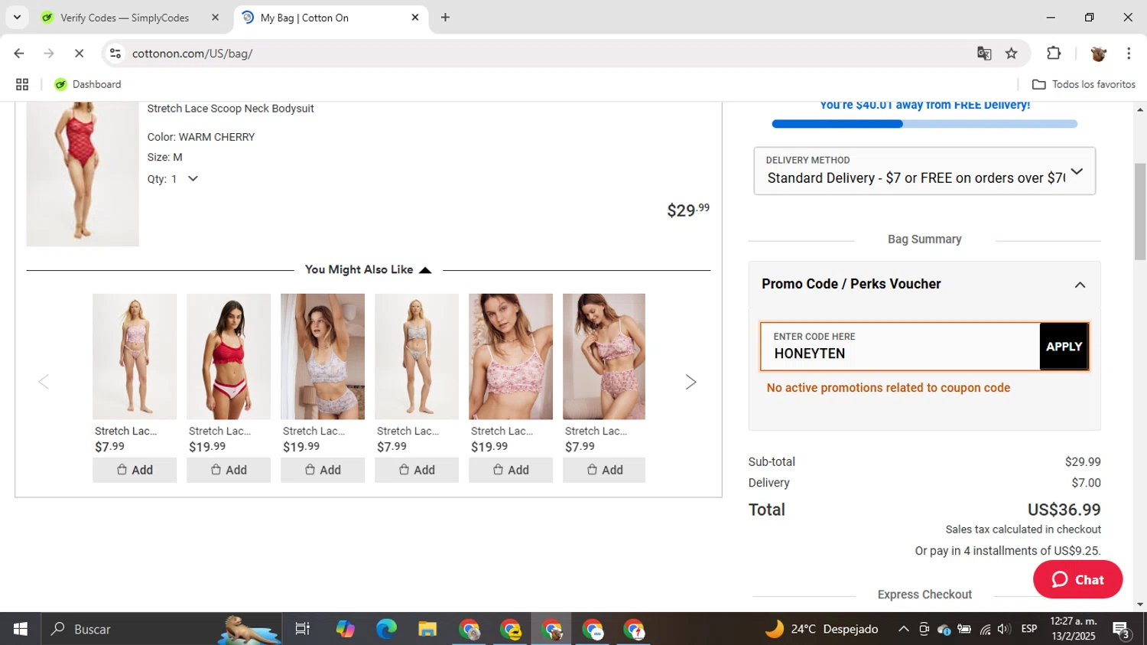The image size is (1147, 645).
Task: Show next recommended products
Action: (x=690, y=382)
